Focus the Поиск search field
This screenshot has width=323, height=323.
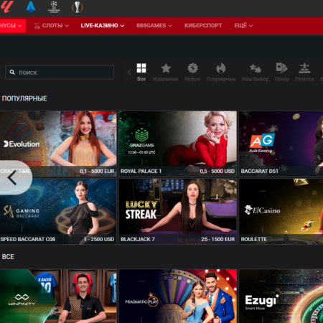point(60,72)
